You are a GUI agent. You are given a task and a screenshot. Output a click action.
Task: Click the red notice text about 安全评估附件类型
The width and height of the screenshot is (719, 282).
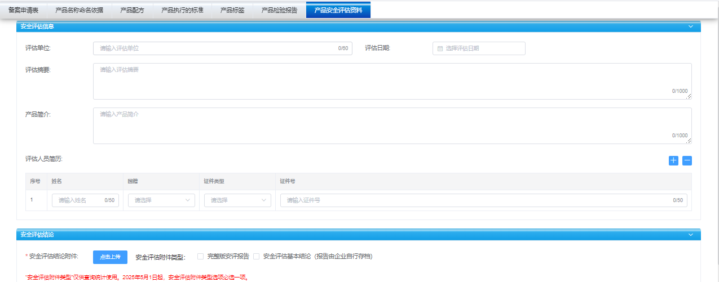(137, 277)
